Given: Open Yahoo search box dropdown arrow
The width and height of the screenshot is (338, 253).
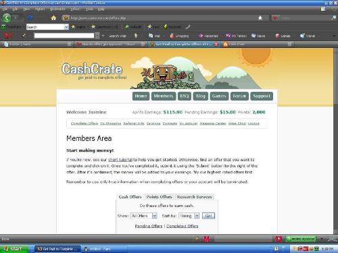Looking at the screenshot, I should 97,36.
